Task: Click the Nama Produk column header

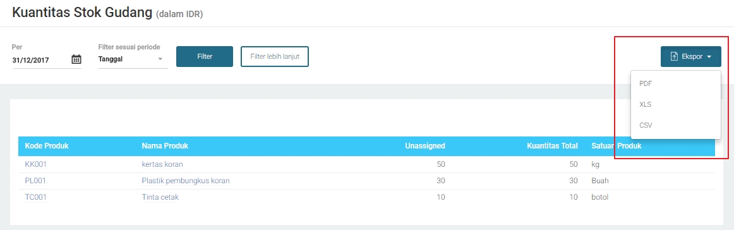Action: pos(165,146)
